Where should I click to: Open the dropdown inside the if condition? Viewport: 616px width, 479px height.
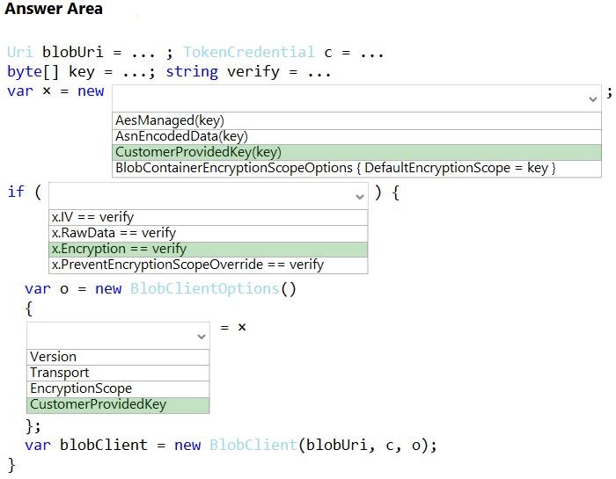359,195
